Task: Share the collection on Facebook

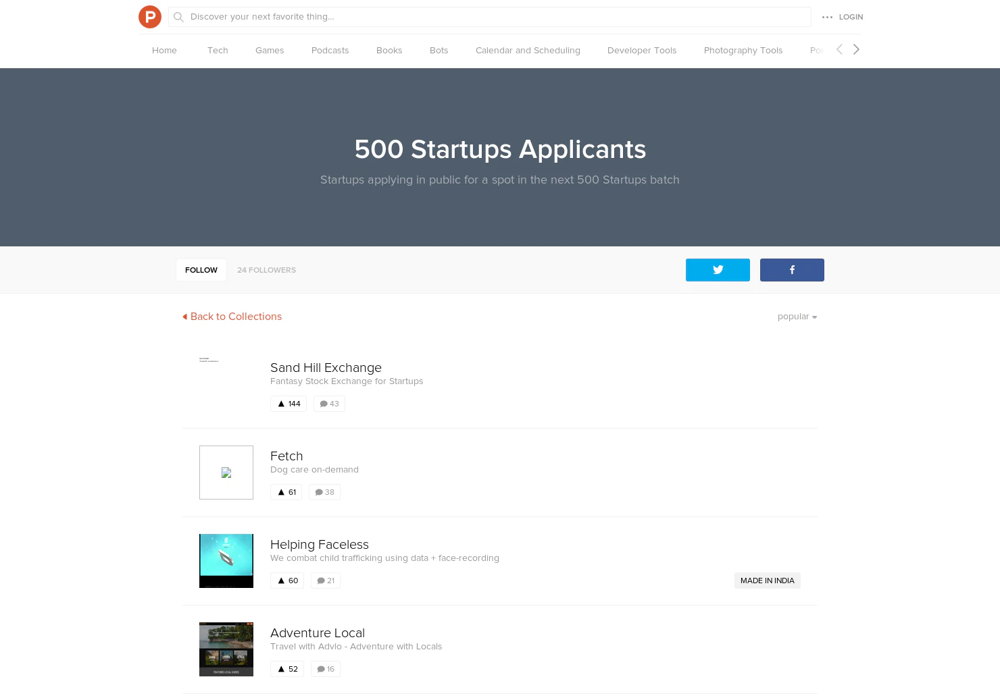Action: coord(792,270)
